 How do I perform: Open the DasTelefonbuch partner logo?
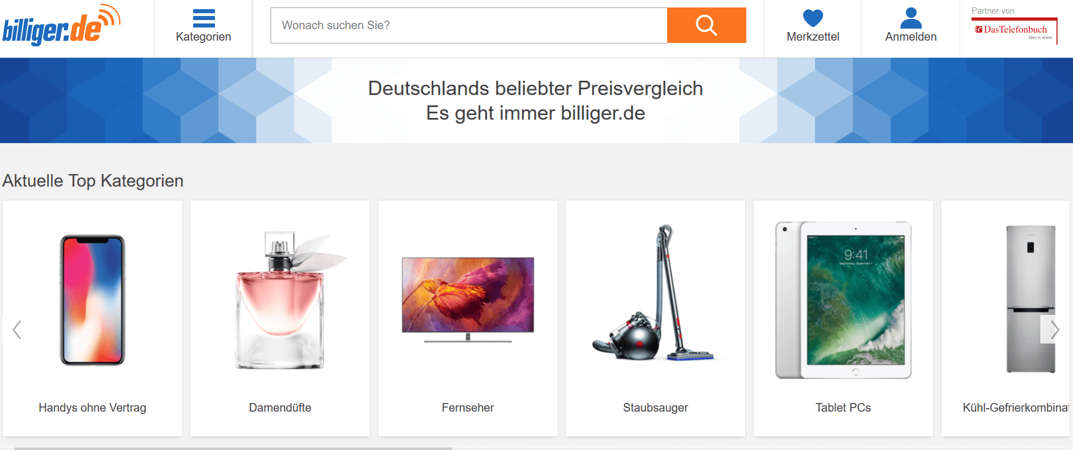(1015, 30)
